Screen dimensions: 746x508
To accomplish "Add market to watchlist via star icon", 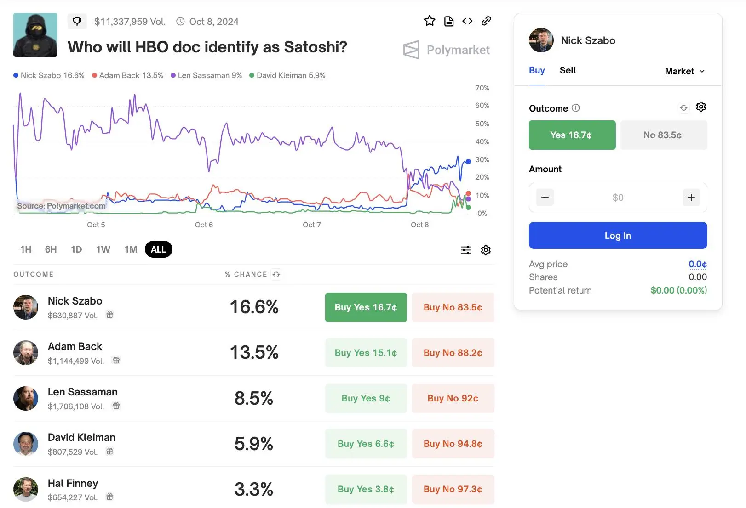I will point(429,21).
